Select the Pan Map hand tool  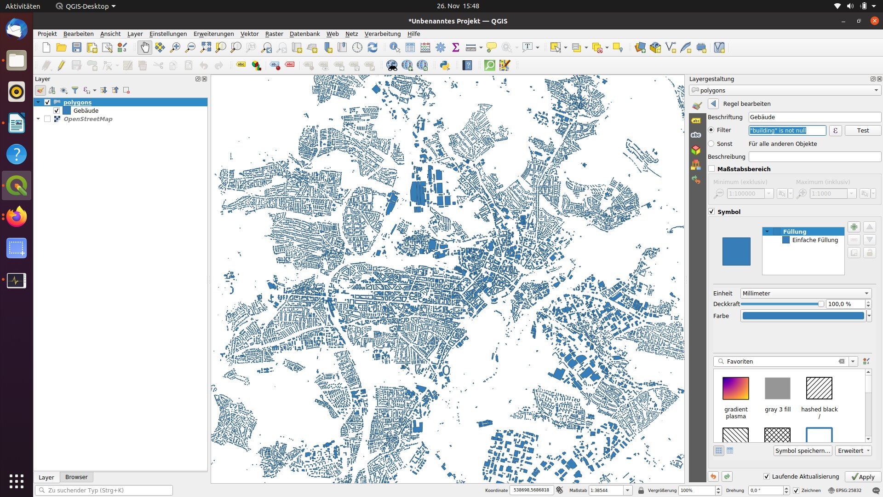[x=145, y=47]
